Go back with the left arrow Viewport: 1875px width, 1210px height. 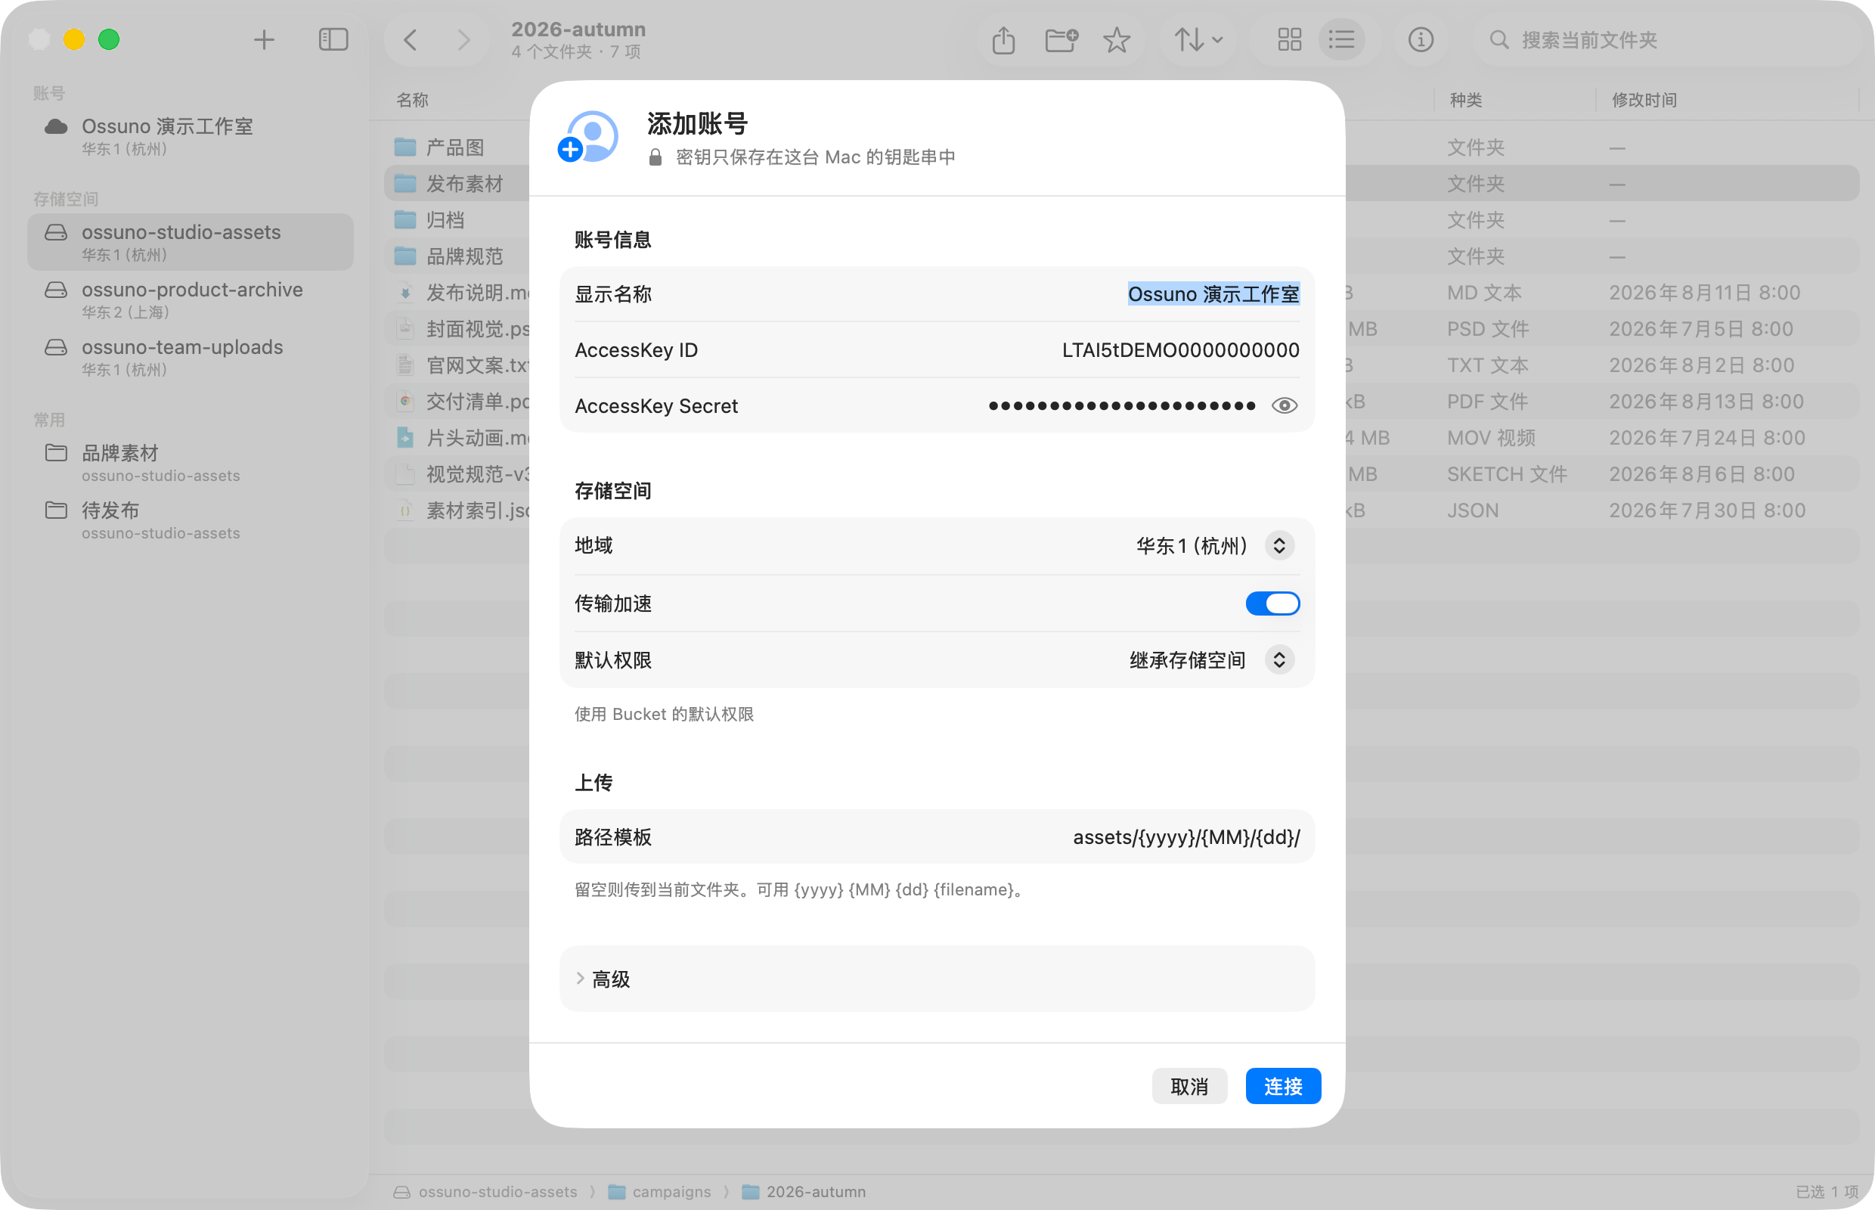pos(410,39)
